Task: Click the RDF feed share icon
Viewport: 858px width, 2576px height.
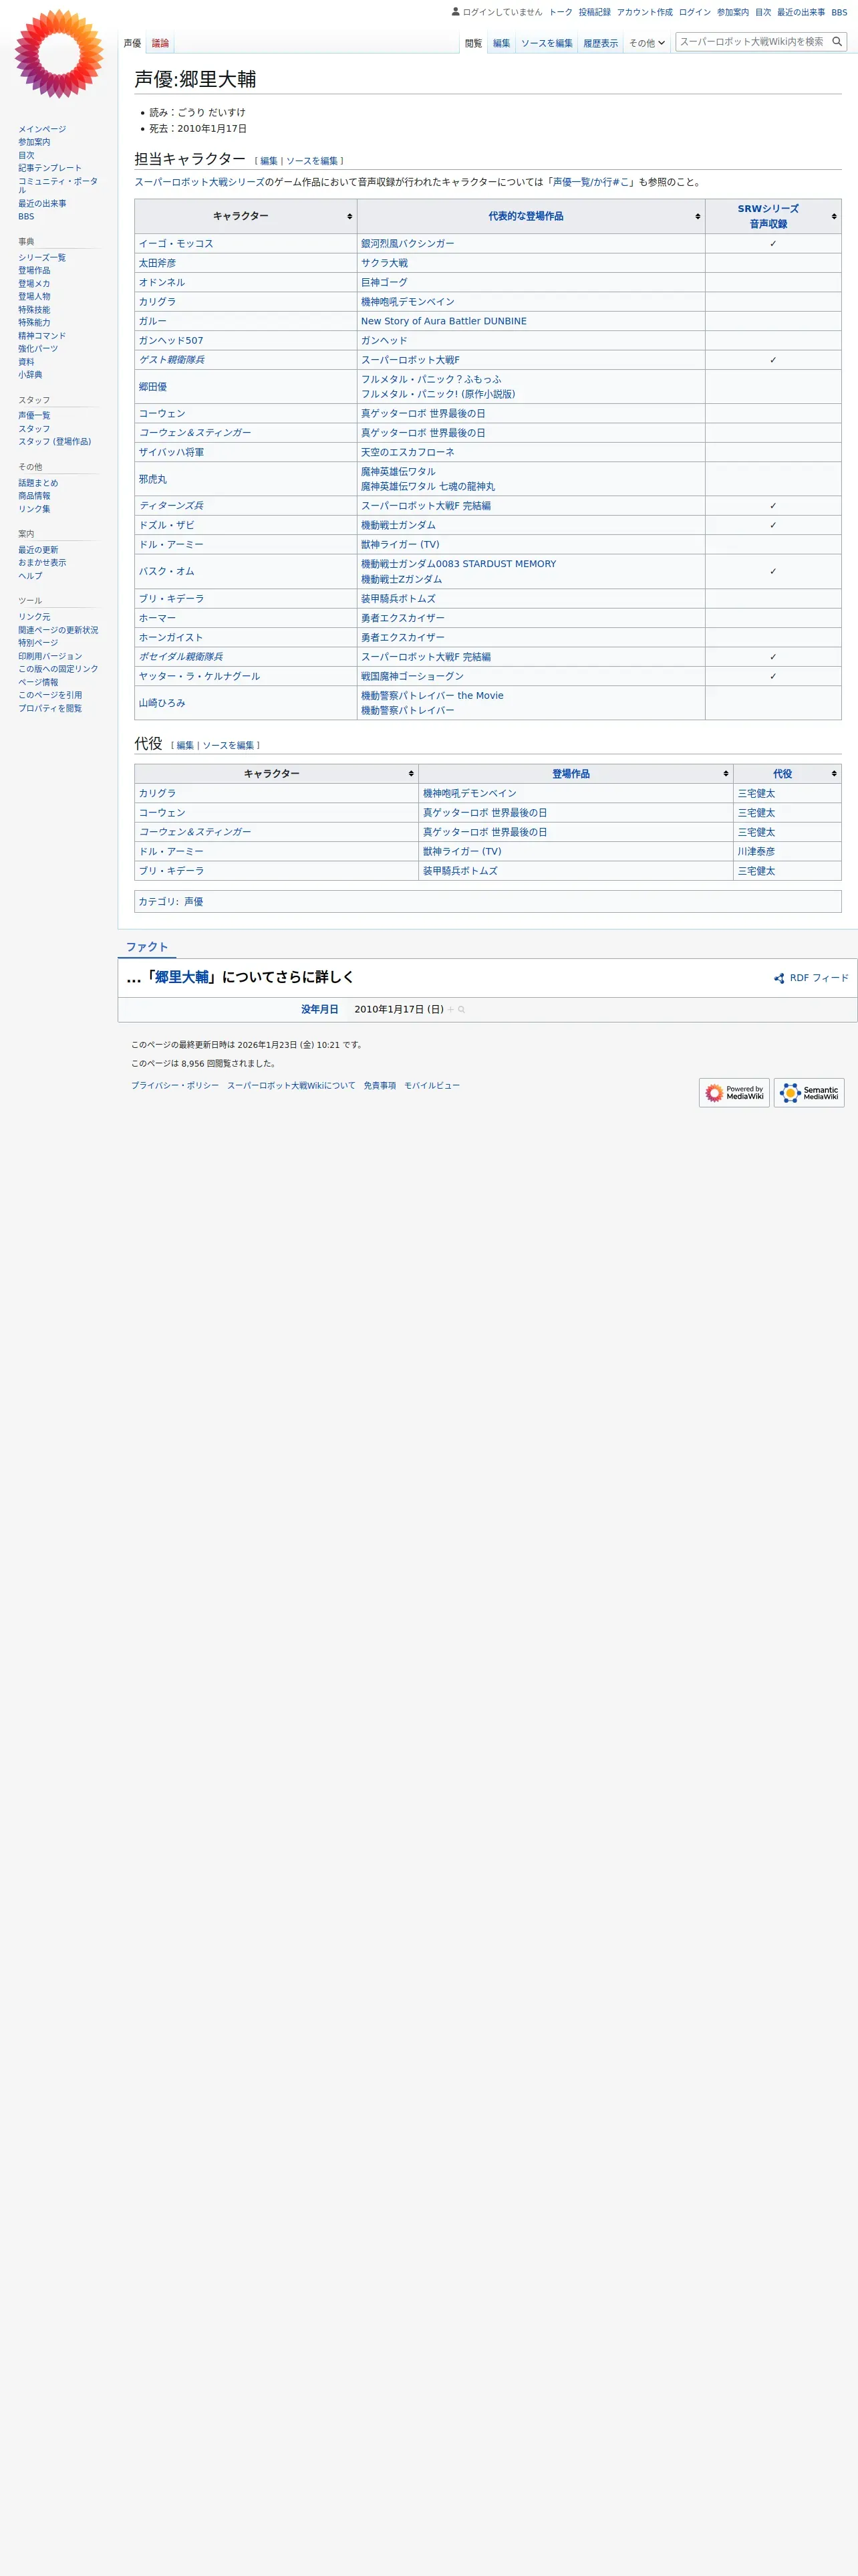Action: (779, 978)
